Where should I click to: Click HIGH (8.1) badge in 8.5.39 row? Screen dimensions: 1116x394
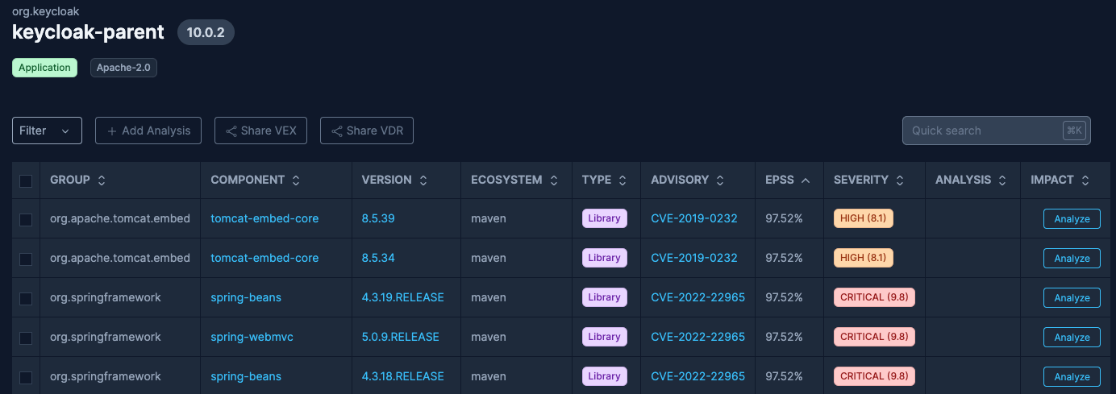tap(863, 218)
